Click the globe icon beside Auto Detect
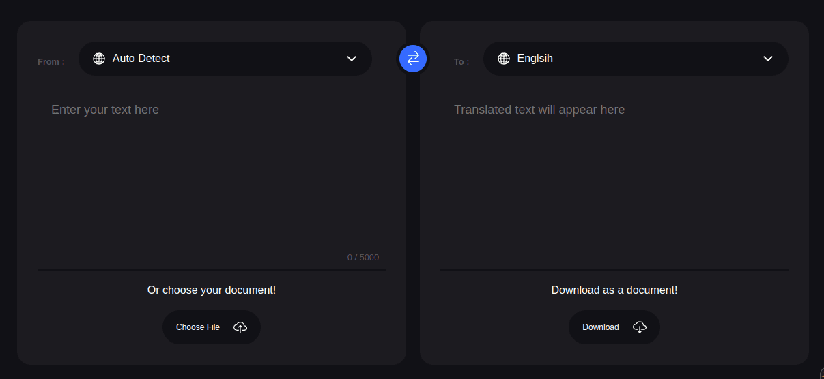 99,59
